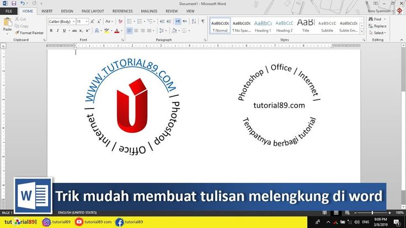406x228 pixels.
Task: Switch to the INSERT tab
Action: pyautogui.click(x=47, y=11)
